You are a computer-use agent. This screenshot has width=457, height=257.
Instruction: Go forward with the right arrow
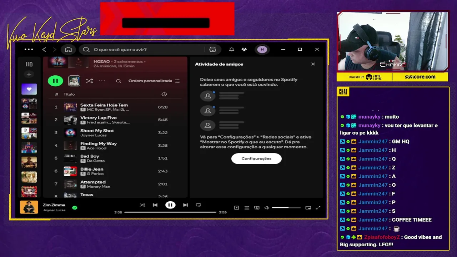tap(55, 49)
